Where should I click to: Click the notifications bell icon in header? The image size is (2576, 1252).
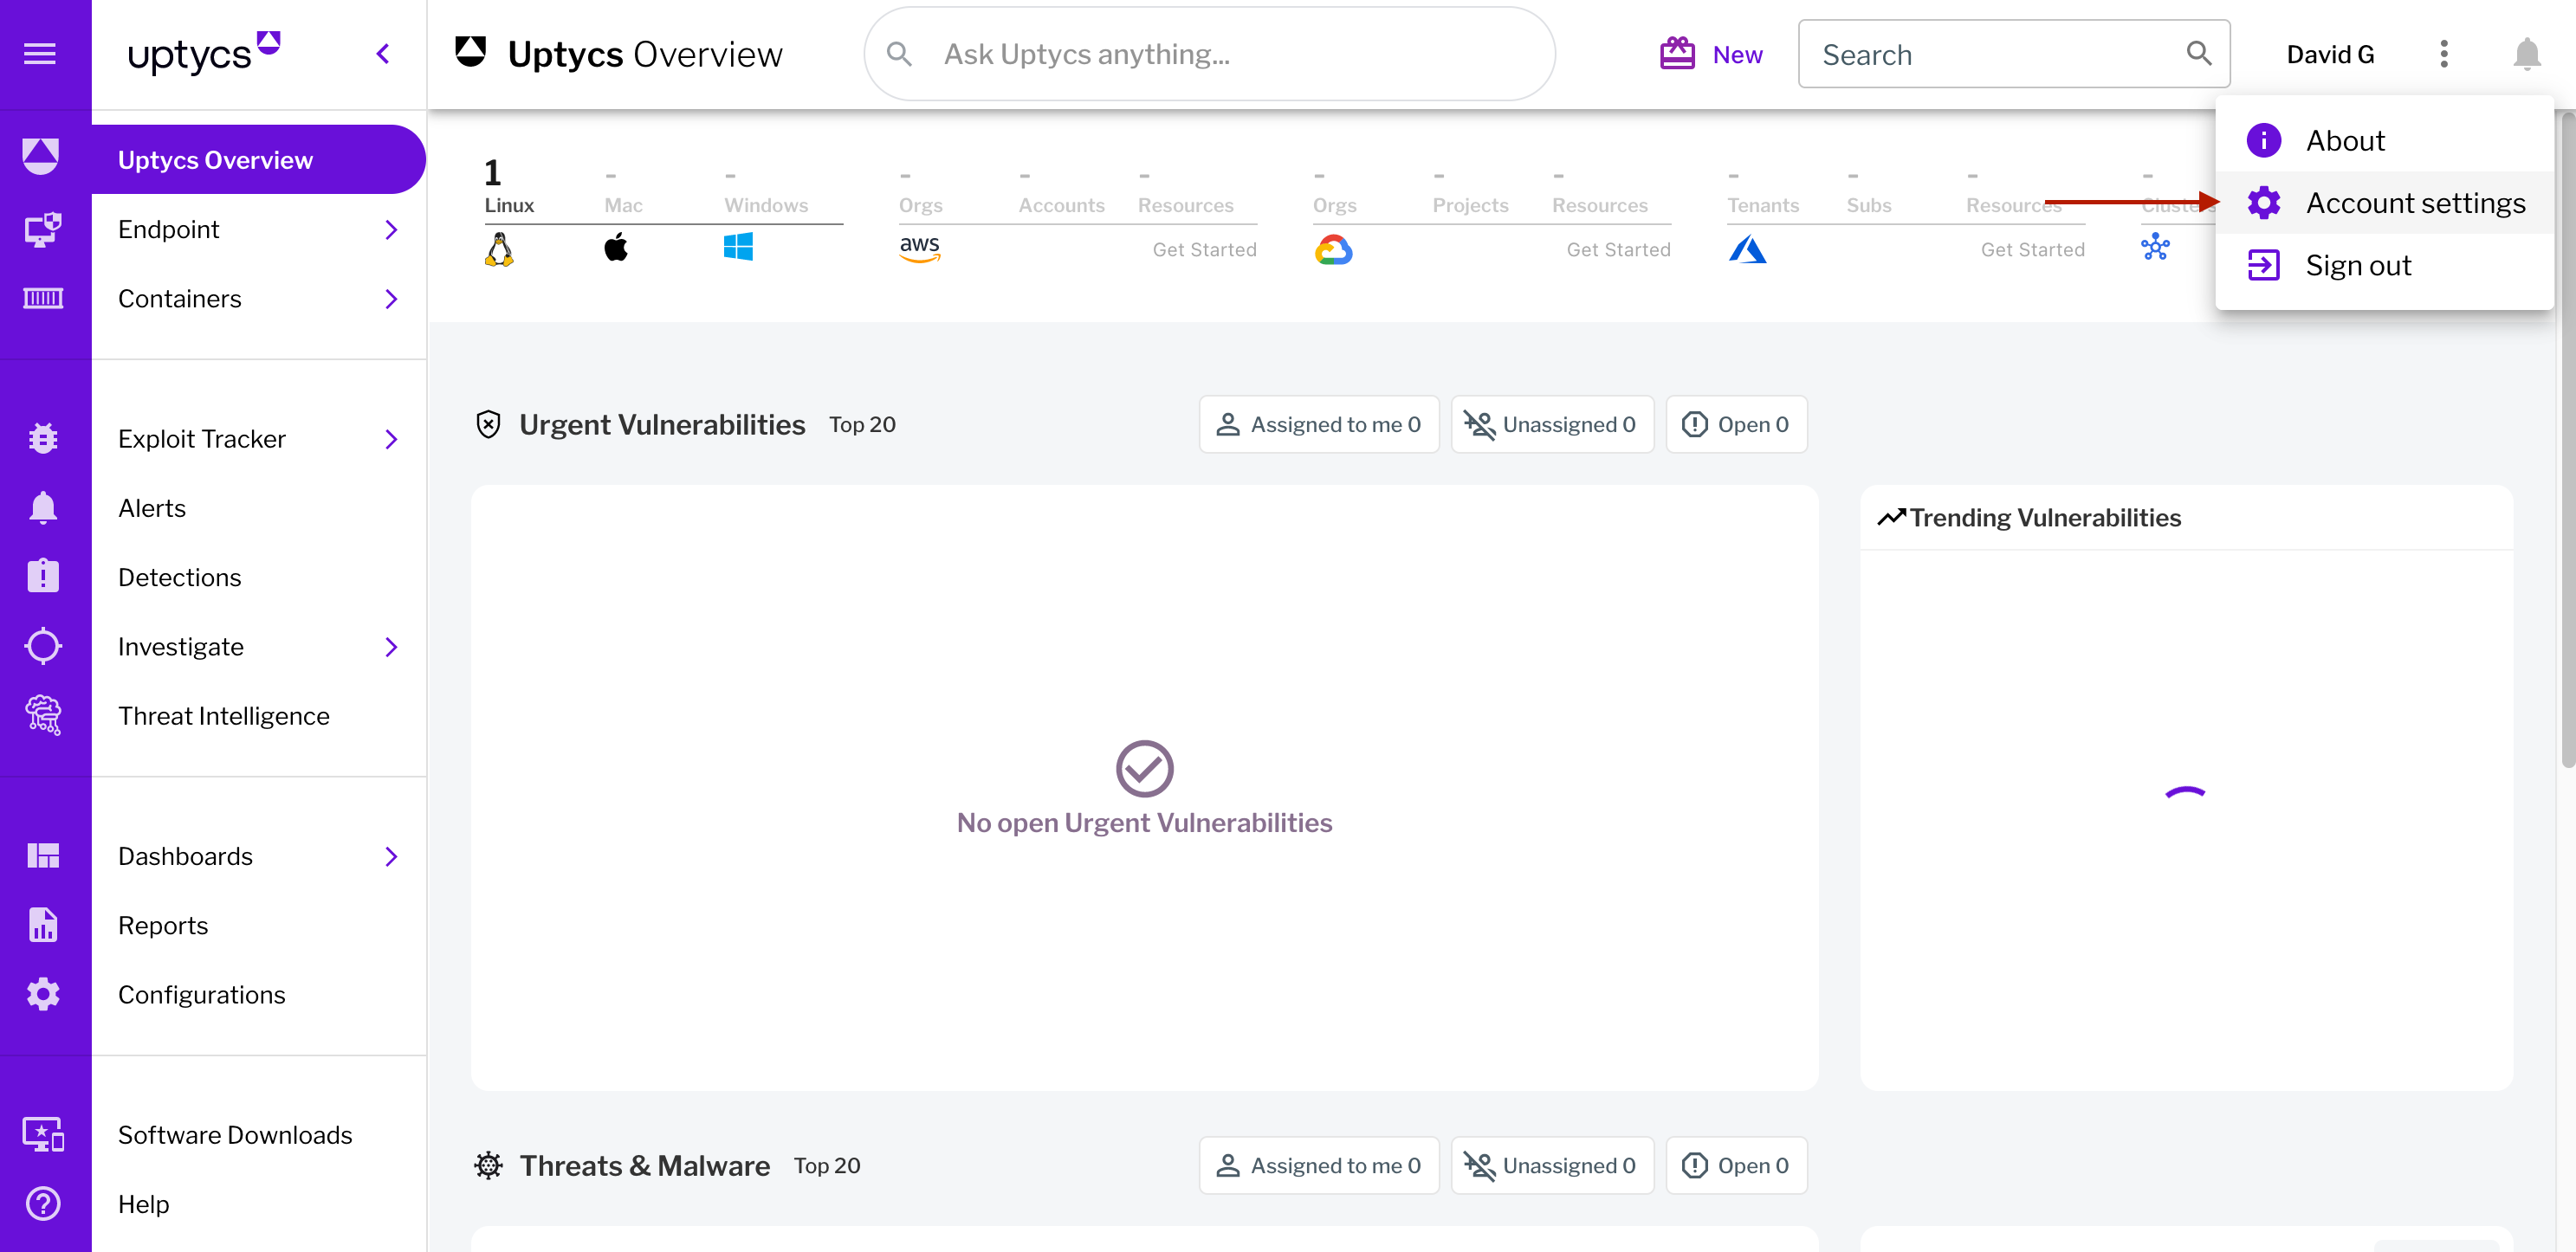[2526, 54]
